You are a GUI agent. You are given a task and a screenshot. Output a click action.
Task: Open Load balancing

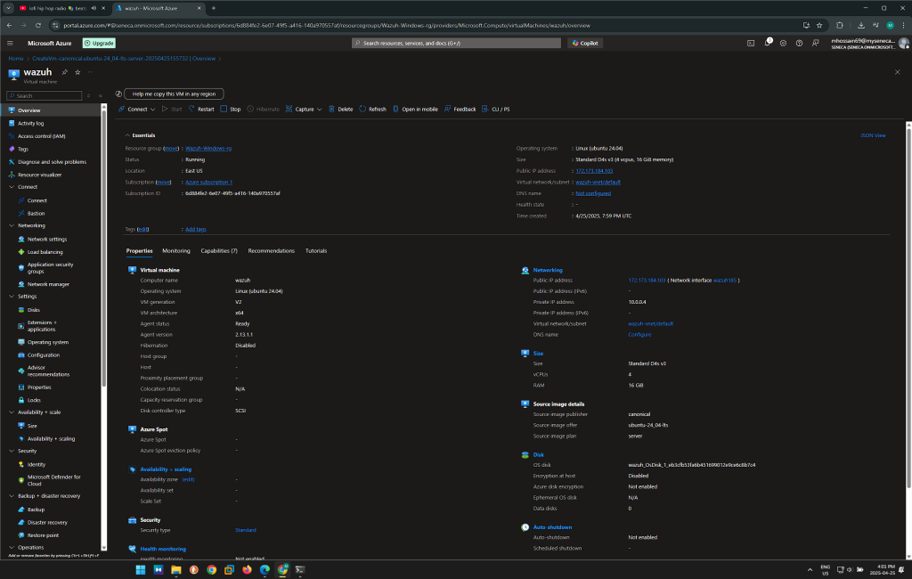coord(45,252)
